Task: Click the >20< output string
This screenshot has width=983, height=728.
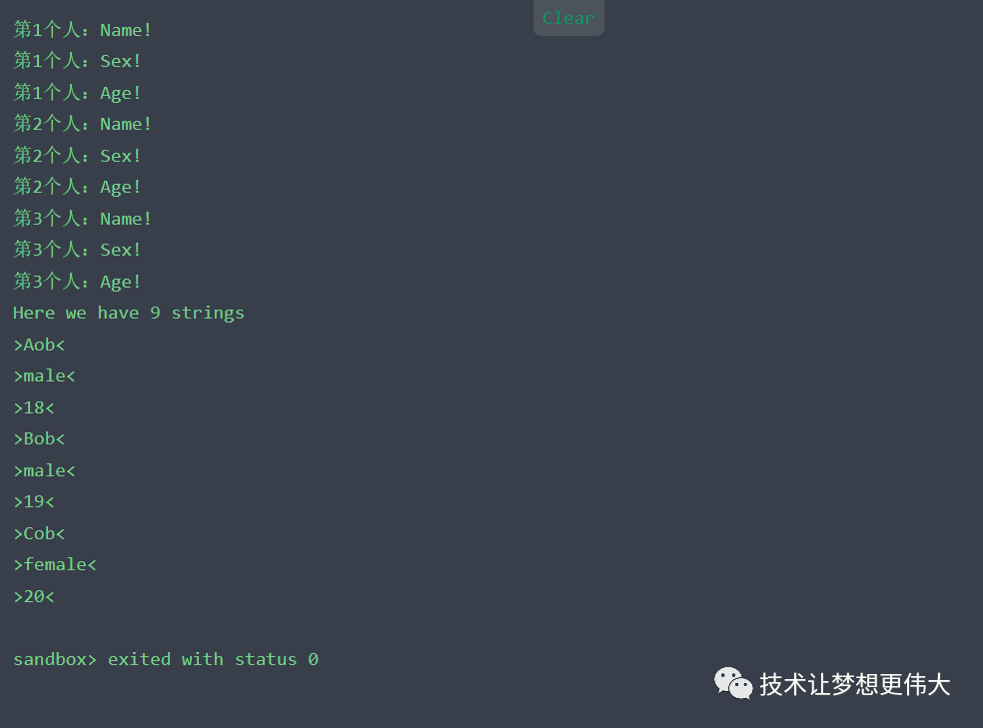Action: [x=34, y=596]
